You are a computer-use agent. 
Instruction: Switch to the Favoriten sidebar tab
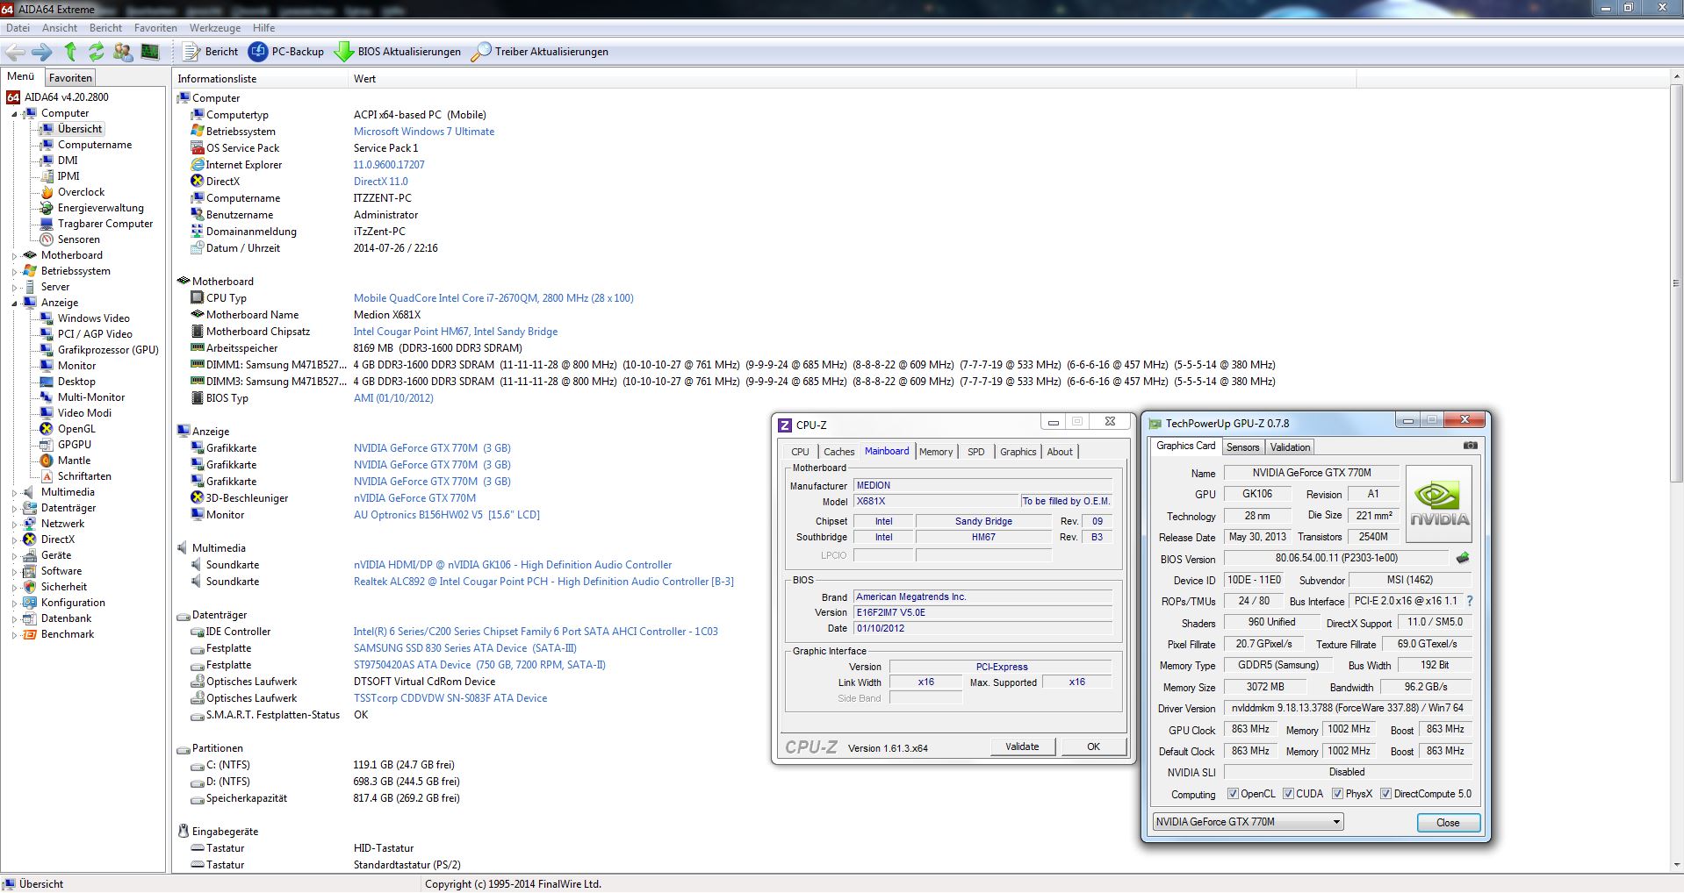[70, 78]
